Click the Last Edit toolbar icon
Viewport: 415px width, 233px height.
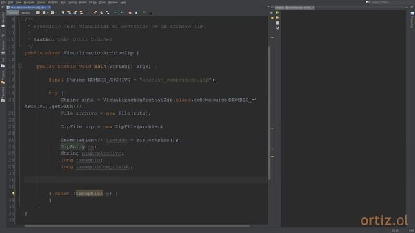38,13
